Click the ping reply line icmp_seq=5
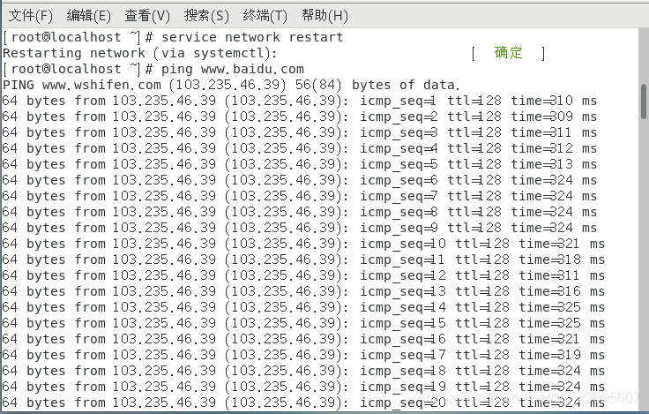The height and width of the screenshot is (414, 649). point(300,164)
